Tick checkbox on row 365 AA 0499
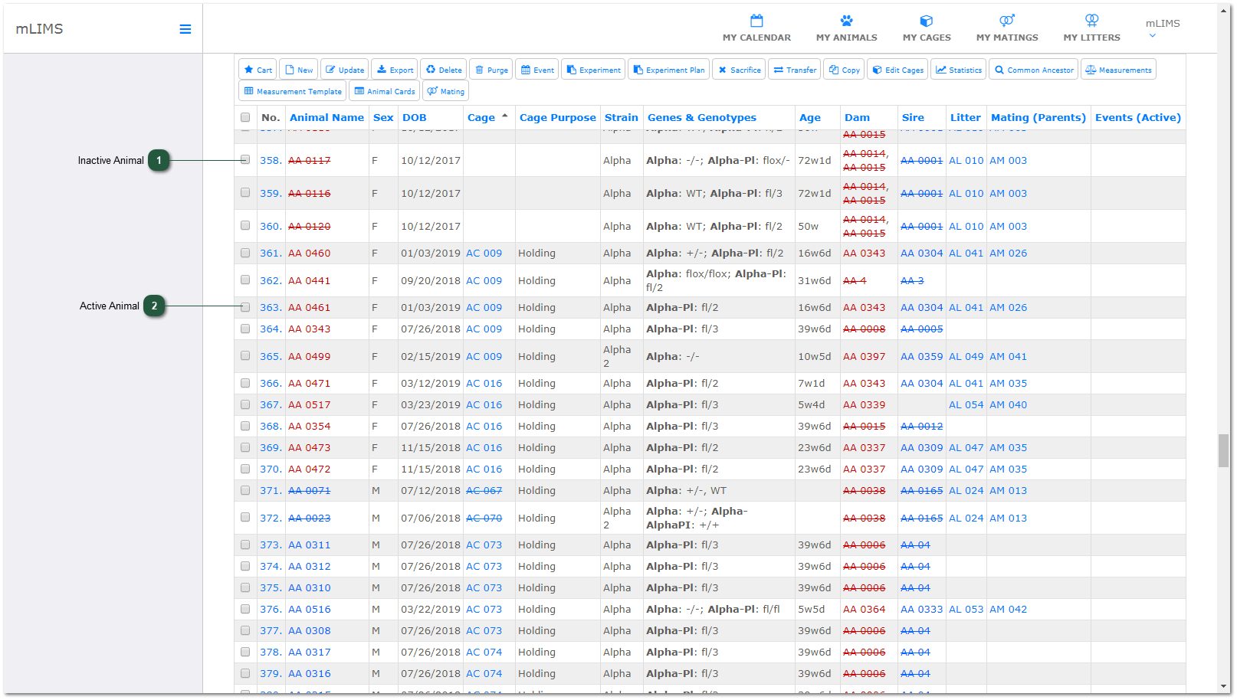1237x700 pixels. coord(245,356)
